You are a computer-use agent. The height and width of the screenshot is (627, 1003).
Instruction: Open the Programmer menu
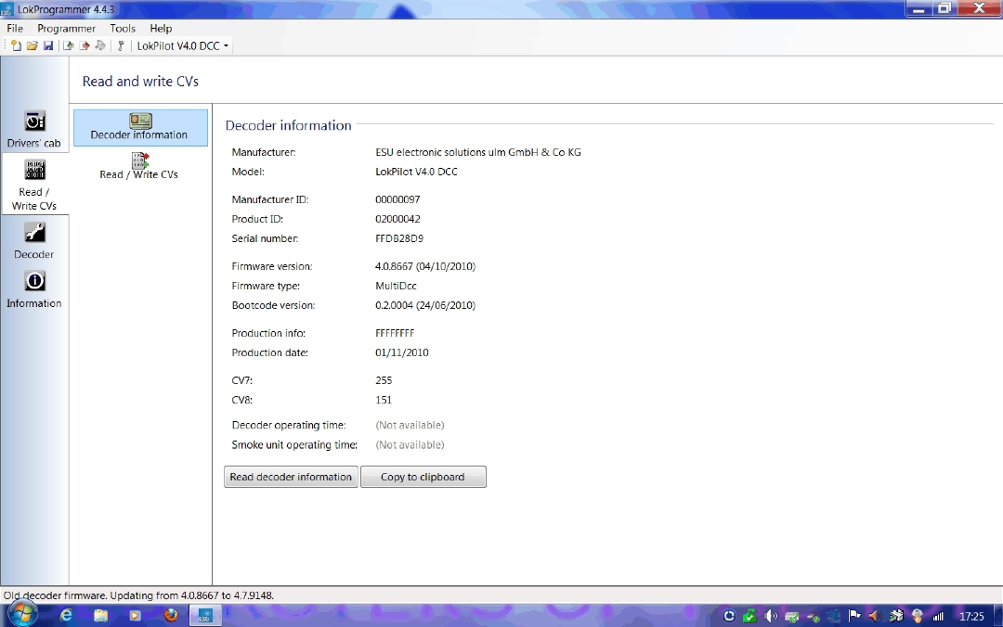click(x=67, y=28)
